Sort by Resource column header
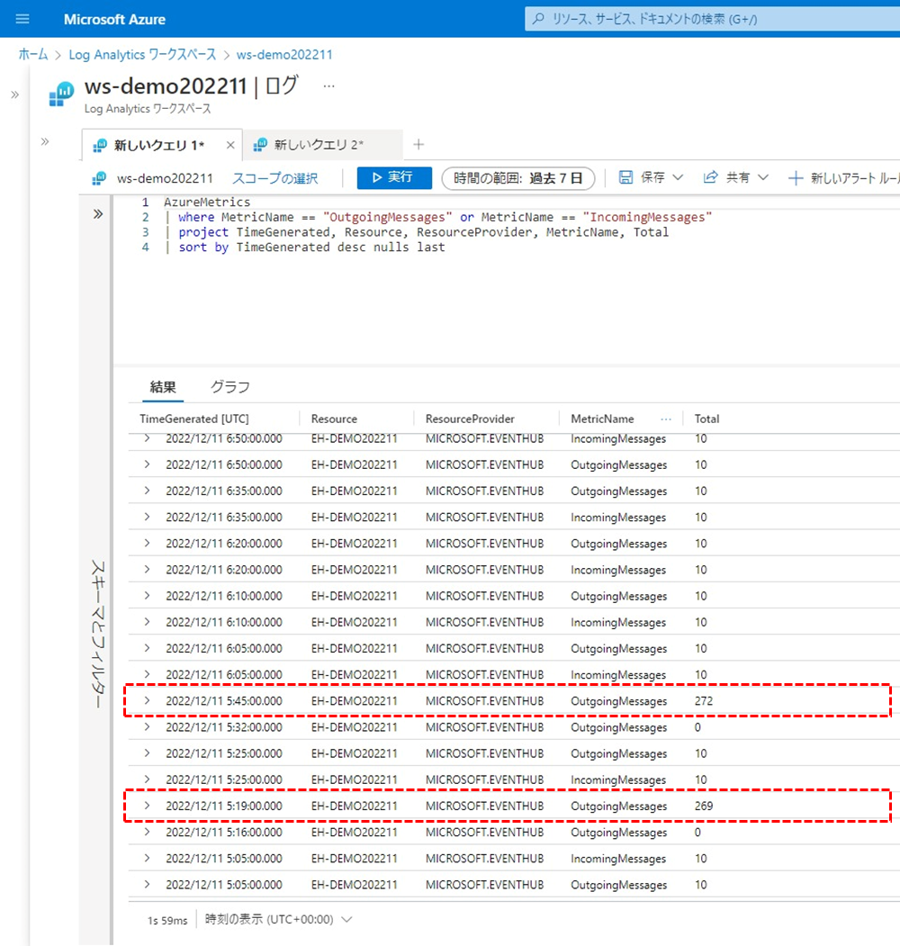 pos(334,419)
